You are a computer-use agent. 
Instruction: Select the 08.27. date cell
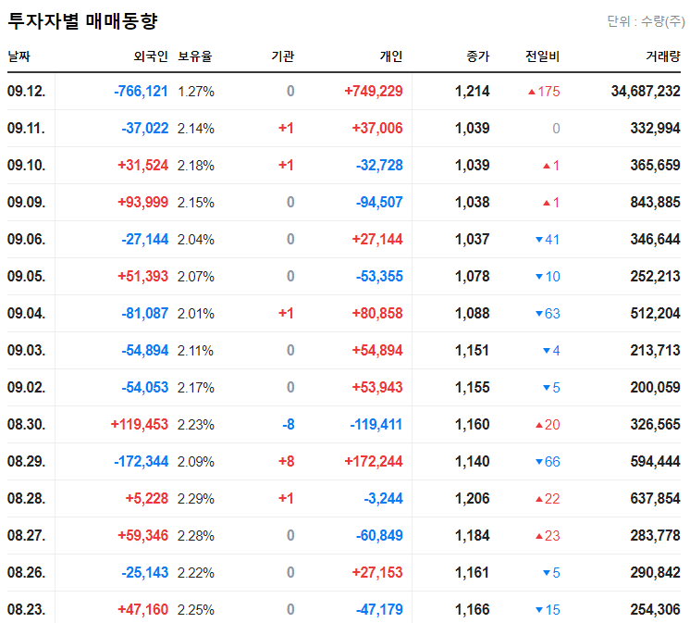click(x=27, y=535)
